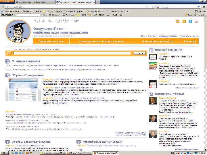Open the Рамблер bookmark
This screenshot has height=155, width=207.
26,11
